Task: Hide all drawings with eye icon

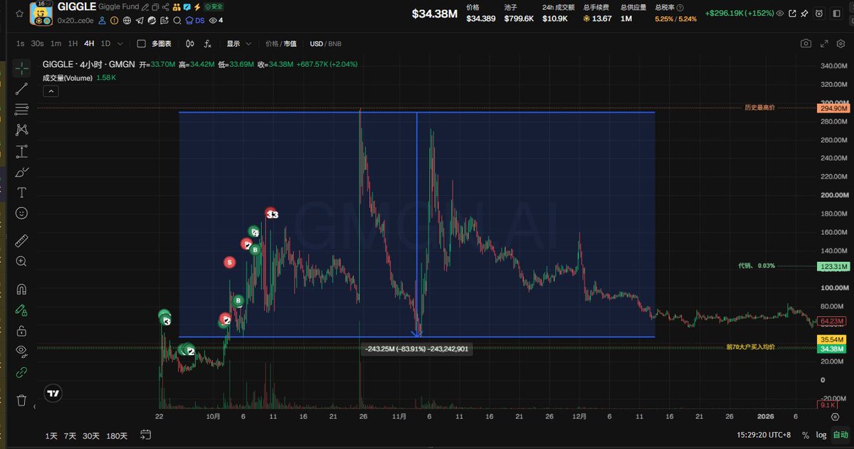Action: [x=21, y=351]
